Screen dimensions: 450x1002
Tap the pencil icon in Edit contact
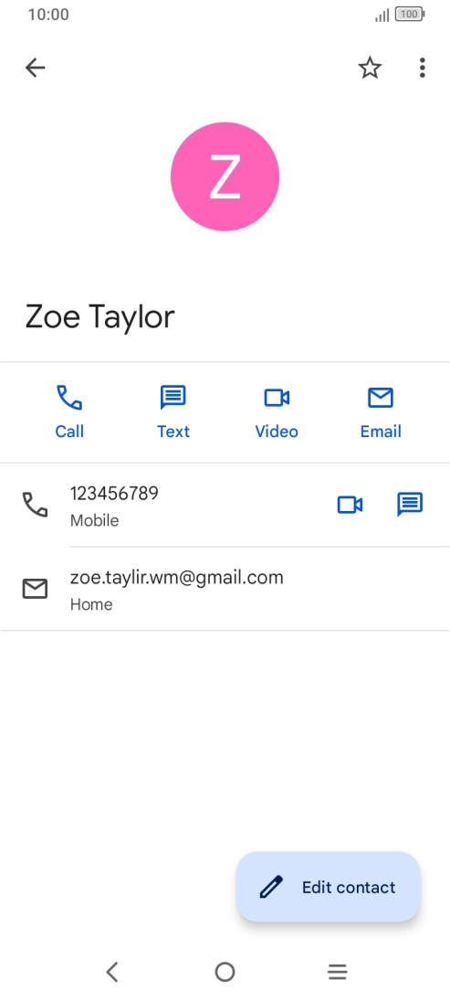click(x=271, y=887)
